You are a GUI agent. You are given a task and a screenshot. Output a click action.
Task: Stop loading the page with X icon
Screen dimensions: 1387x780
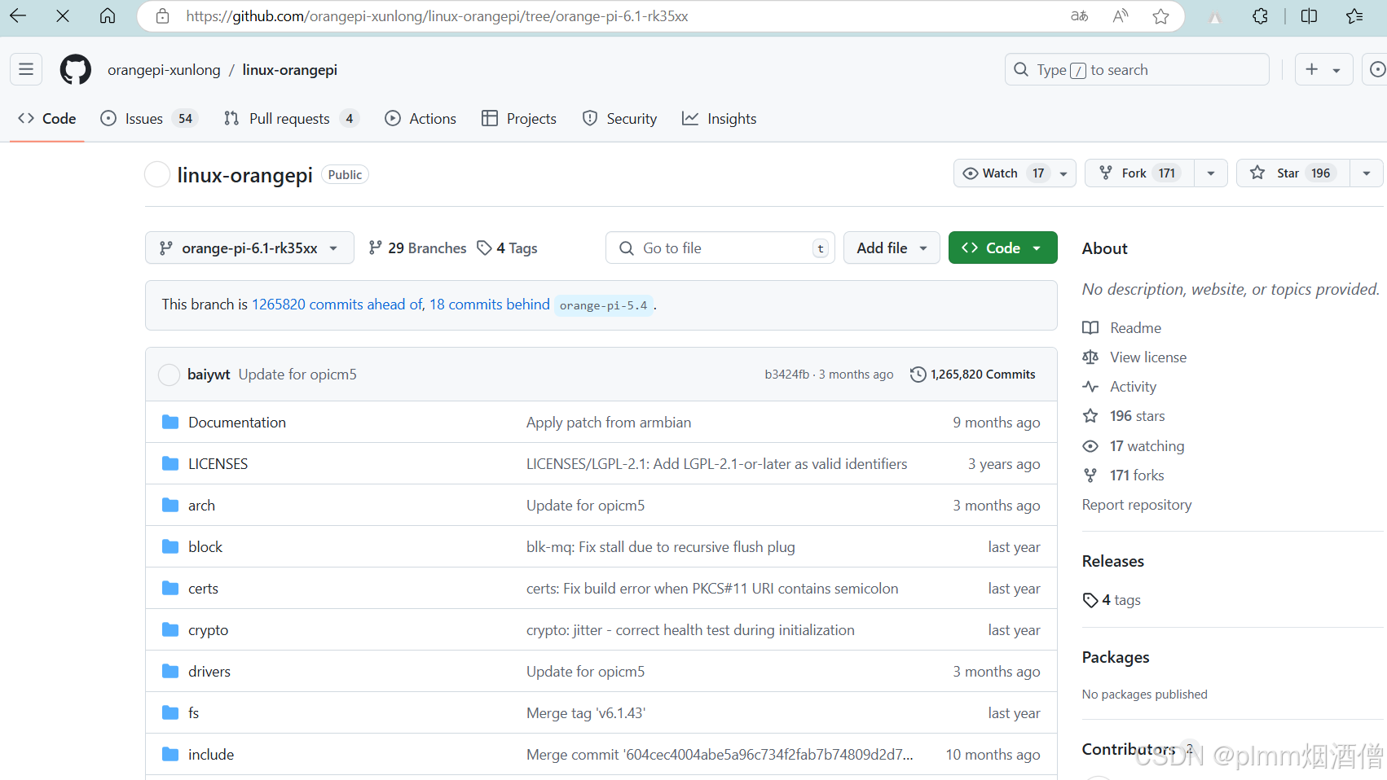pyautogui.click(x=63, y=15)
